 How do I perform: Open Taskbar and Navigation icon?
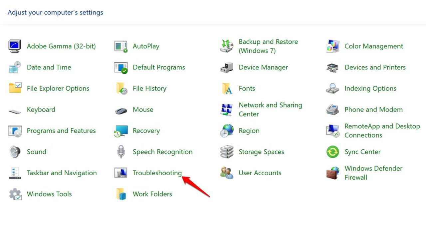coord(15,173)
